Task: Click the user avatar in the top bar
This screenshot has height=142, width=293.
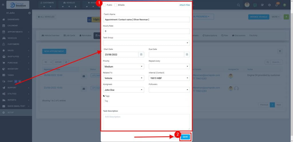Action: pos(247,5)
